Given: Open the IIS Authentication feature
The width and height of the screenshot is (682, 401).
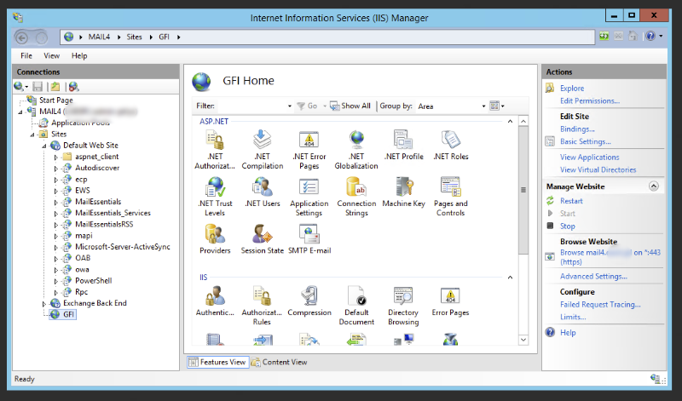Looking at the screenshot, I should click(x=215, y=301).
